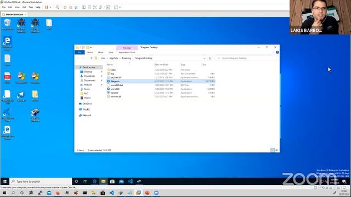Open the File tab in Explorer ribbon
Screen dimensions: 351x197
tap(80, 53)
